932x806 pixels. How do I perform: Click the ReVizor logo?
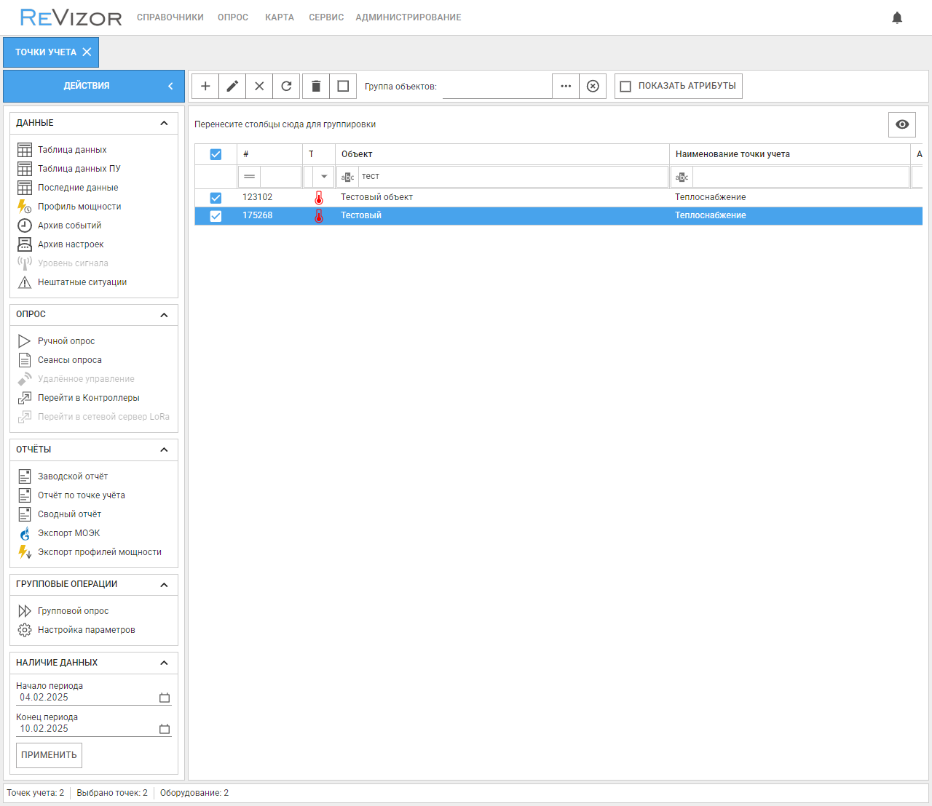[x=71, y=17]
